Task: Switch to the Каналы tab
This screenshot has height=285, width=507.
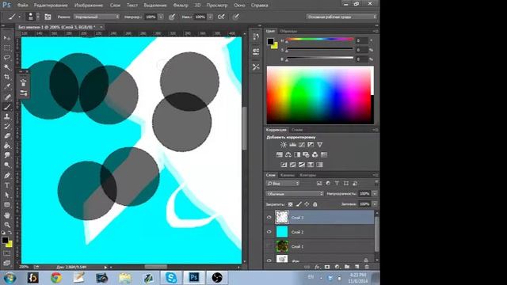Action: [287, 175]
